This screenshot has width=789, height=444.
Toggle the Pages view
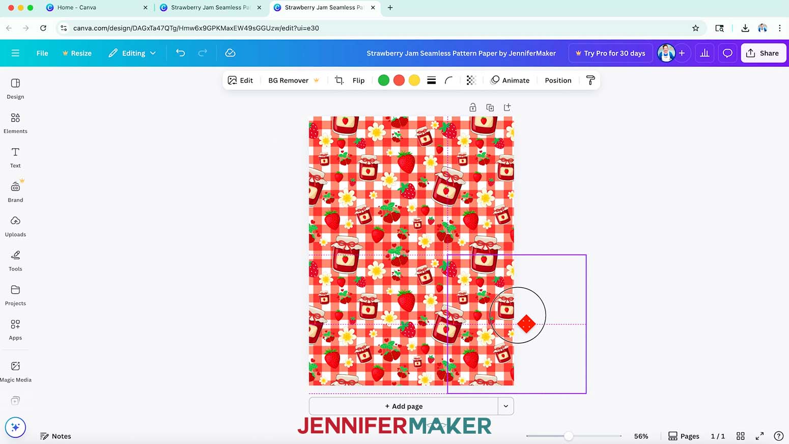tap(684, 436)
